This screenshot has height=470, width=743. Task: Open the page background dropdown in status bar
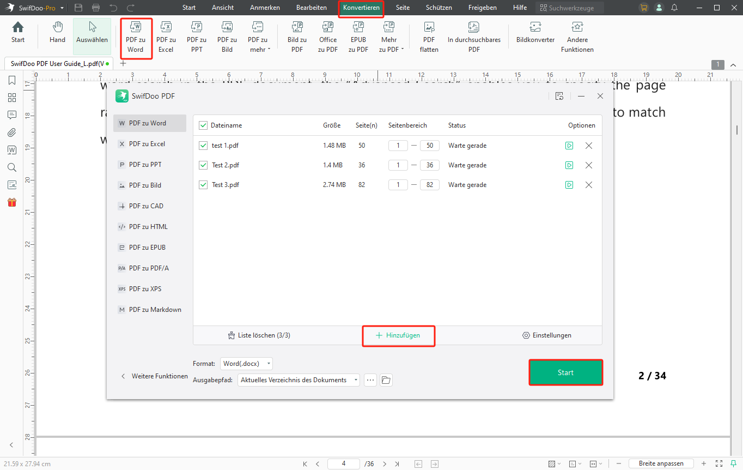pos(555,463)
